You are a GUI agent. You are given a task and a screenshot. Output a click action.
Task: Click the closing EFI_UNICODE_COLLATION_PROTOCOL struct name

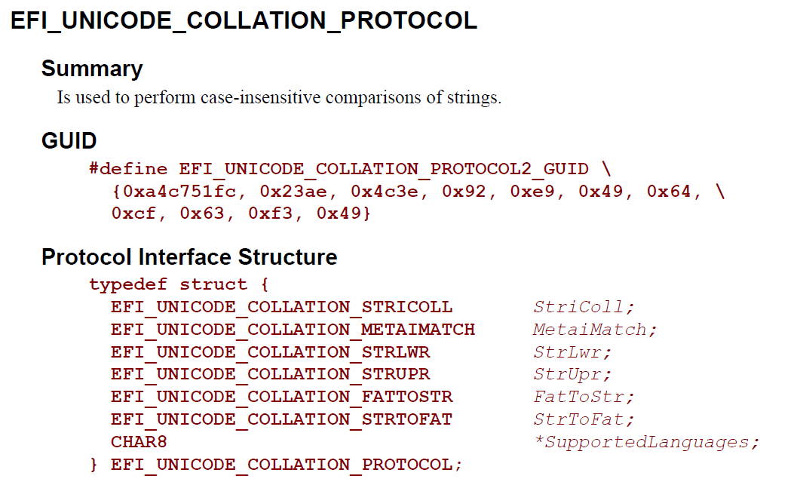281,465
